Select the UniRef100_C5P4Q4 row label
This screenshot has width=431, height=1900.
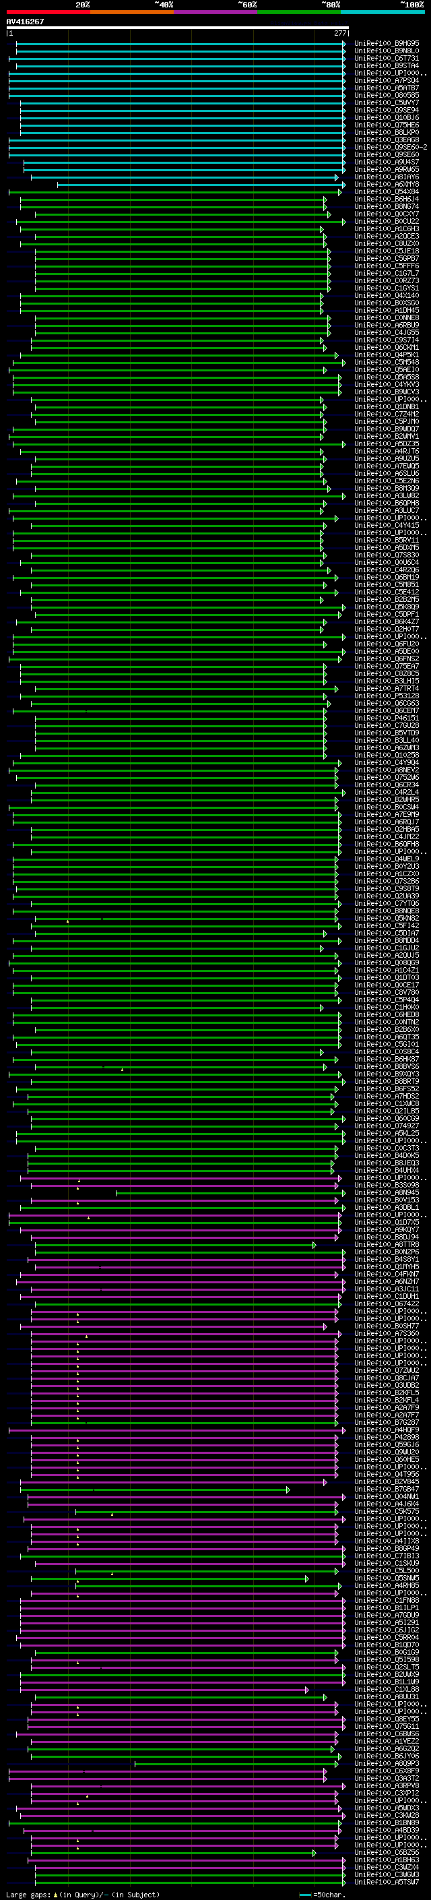click(x=387, y=1000)
